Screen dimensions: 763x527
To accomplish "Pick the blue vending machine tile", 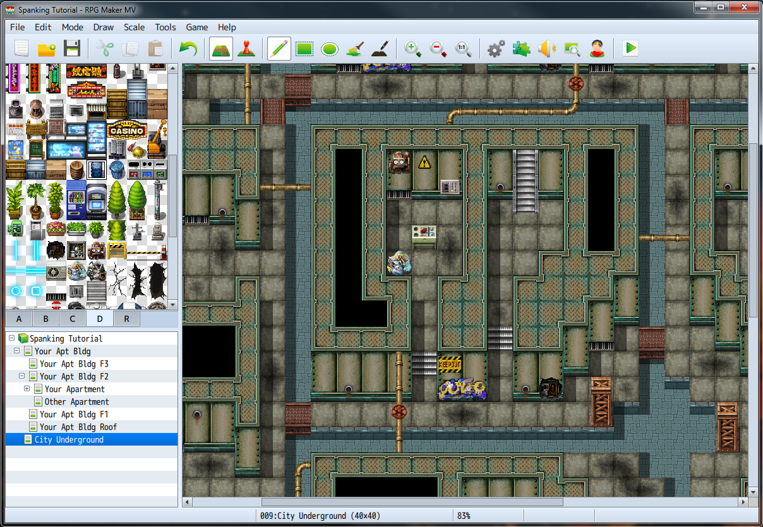I will coord(76,200).
